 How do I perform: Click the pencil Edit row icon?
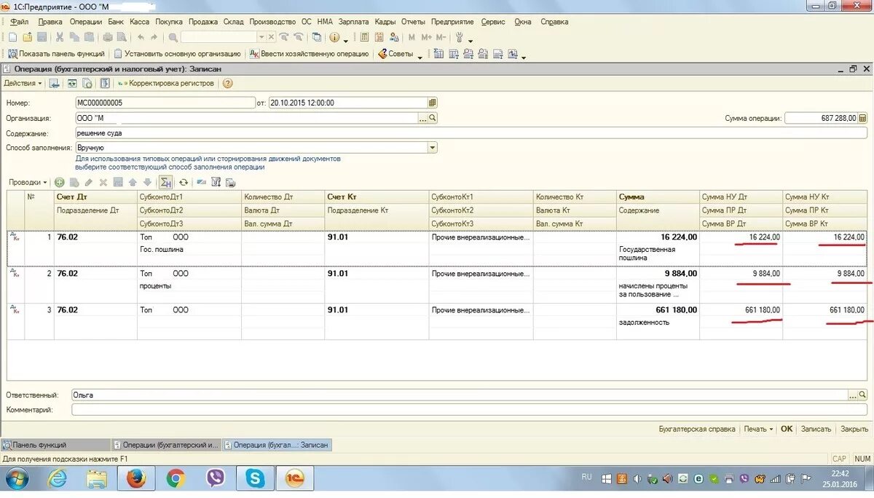89,183
